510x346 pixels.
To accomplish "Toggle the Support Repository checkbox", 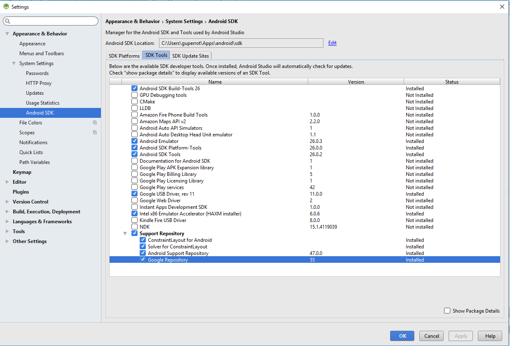I will click(x=134, y=233).
